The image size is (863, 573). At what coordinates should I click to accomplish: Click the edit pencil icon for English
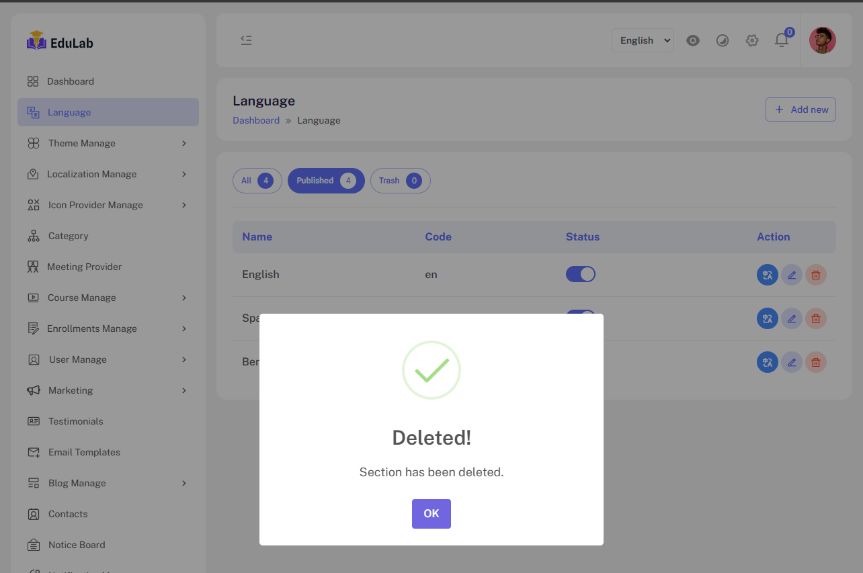pyautogui.click(x=792, y=275)
